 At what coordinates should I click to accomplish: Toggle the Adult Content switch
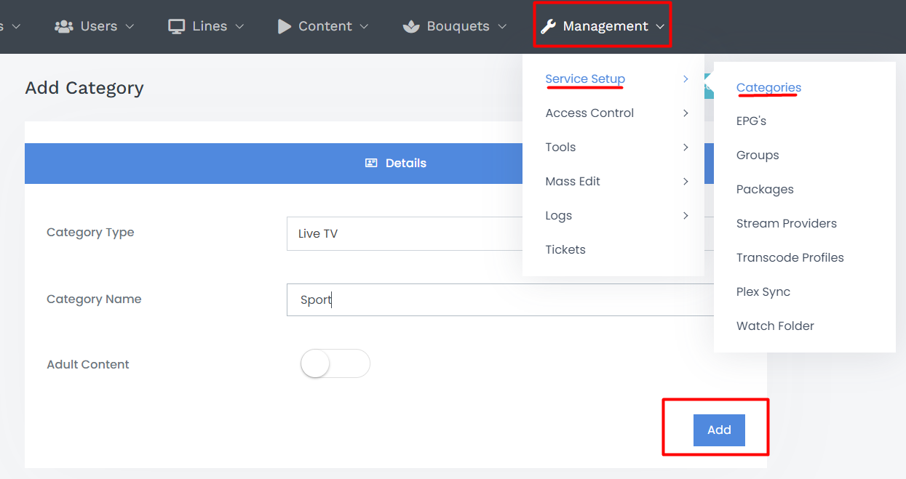click(335, 363)
